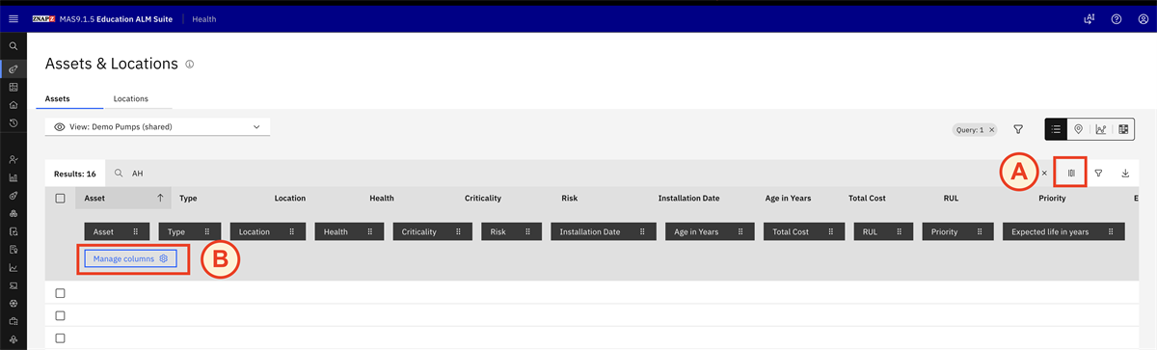Open the user profile icon
Screen dimensions: 1157x350
click(1143, 18)
